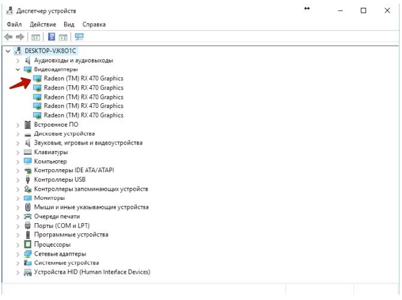The width and height of the screenshot is (402, 300).
Task: Select the Очереди печати label
Action: coord(57,217)
